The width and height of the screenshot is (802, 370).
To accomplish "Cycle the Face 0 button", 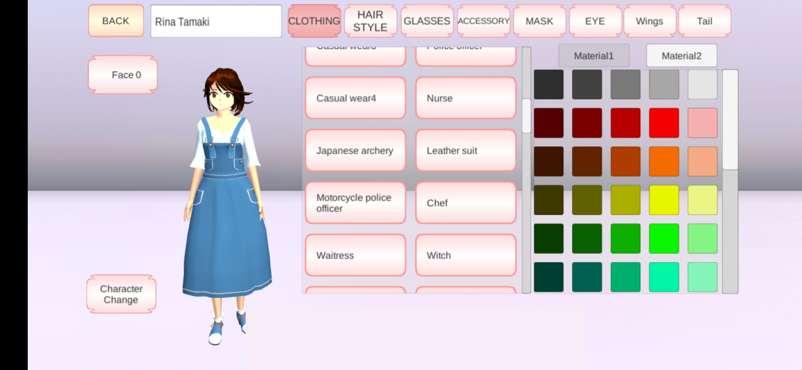I will pyautogui.click(x=123, y=75).
